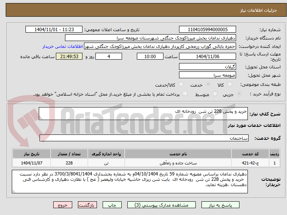Click the جزئیات اطلاعات نیاز header title
287x215 pixels.
click(x=258, y=10)
